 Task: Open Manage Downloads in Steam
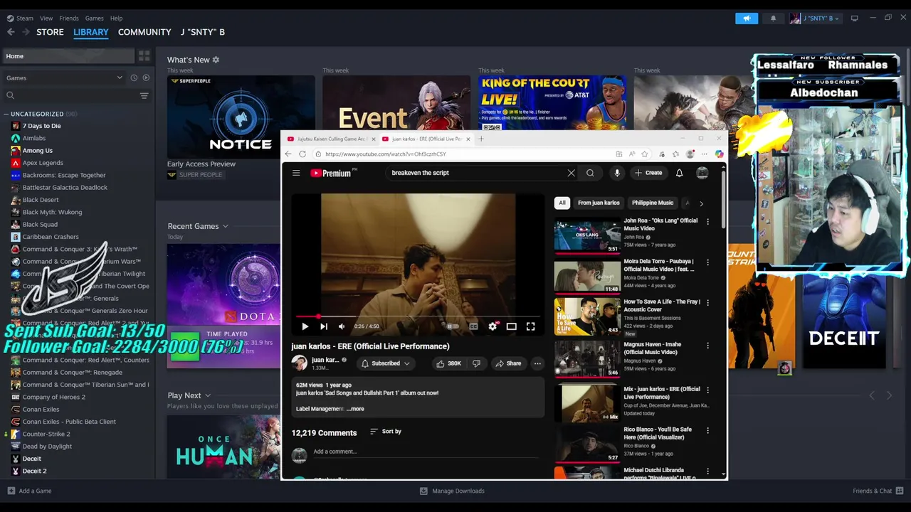tap(452, 491)
